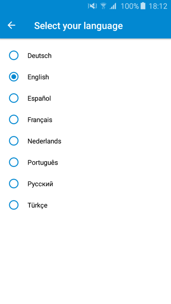The width and height of the screenshot is (171, 304).
Task: Choose the Deutsch language label
Action: [x=40, y=56]
